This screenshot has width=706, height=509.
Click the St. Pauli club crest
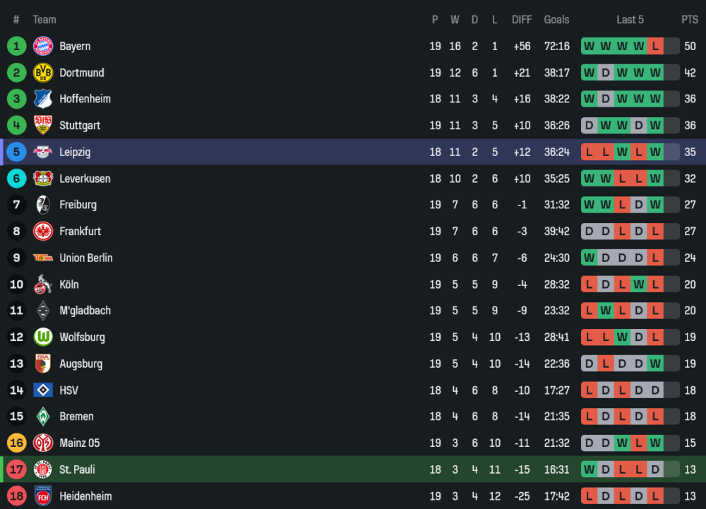(x=43, y=469)
